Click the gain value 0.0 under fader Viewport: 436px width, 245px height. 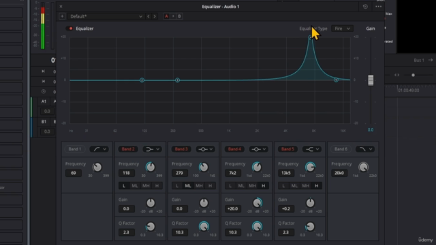tap(371, 130)
